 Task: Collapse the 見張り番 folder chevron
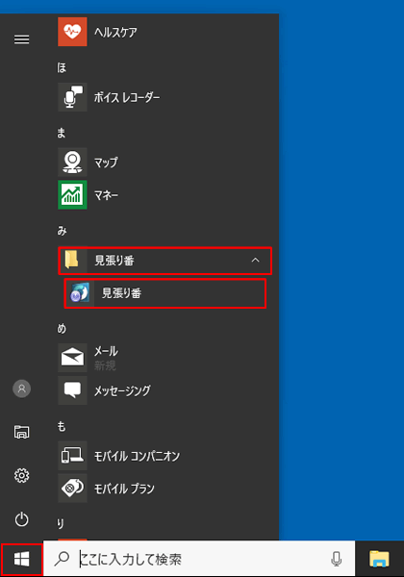pyautogui.click(x=255, y=261)
